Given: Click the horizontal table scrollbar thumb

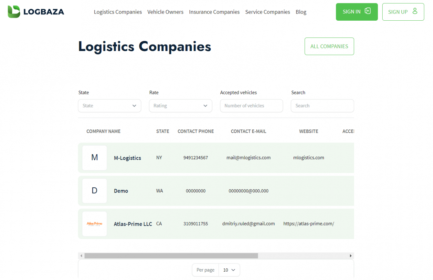Looking at the screenshot, I should click(x=171, y=256).
